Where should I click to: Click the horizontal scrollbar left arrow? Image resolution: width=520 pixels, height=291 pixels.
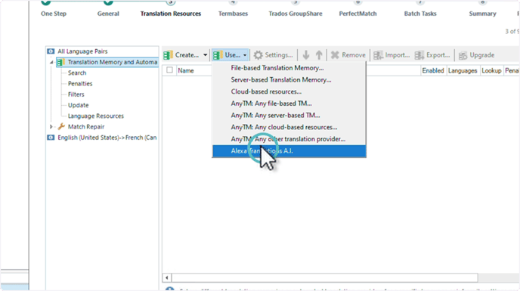click(x=167, y=277)
